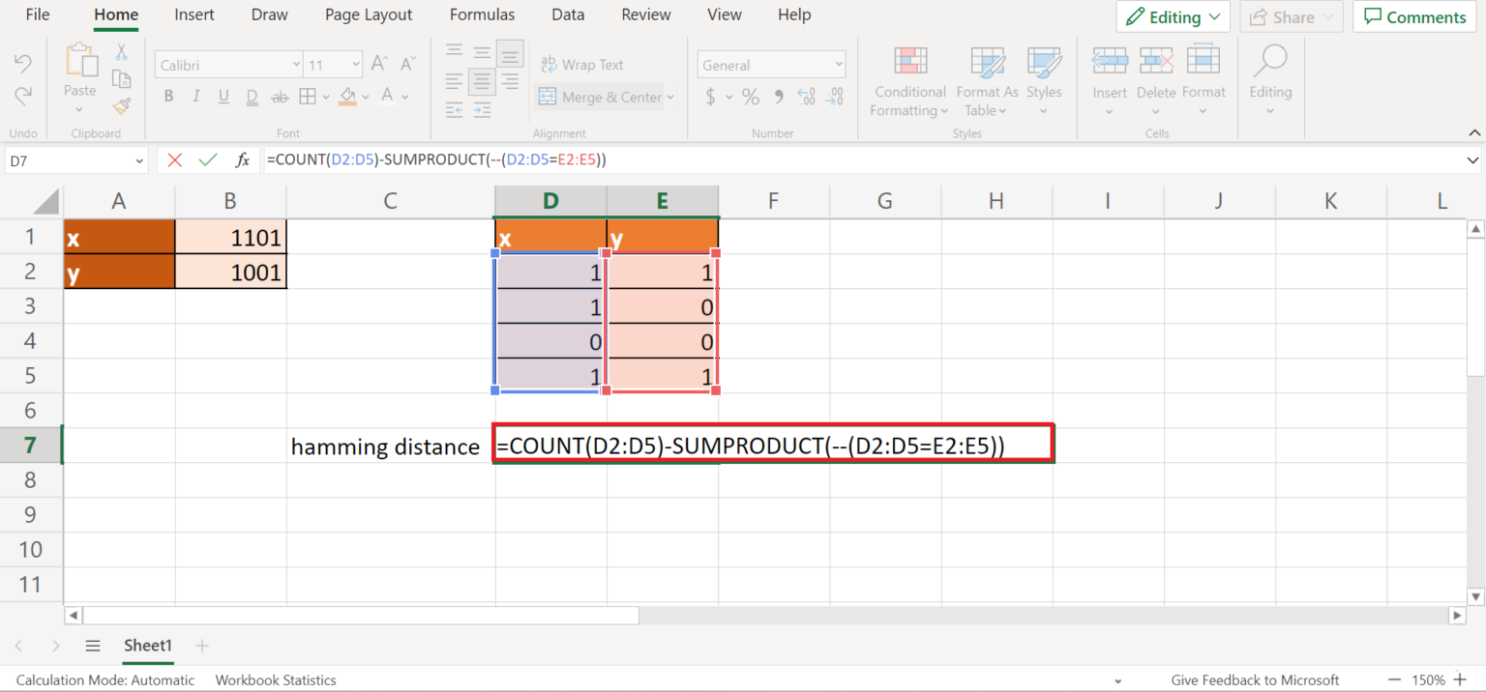Toggle bold formatting
Viewport: 1486px width, 692px height.
pos(168,96)
